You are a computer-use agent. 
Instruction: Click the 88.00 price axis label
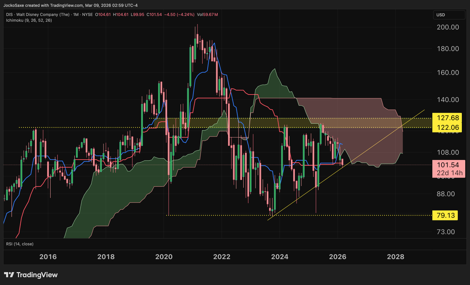(446, 194)
